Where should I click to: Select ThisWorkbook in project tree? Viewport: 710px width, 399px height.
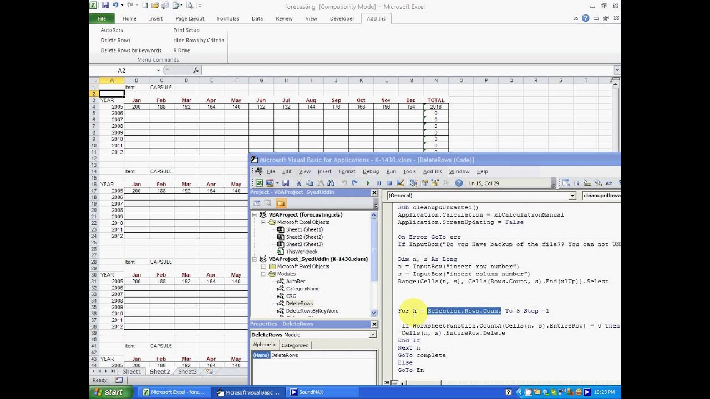click(x=301, y=252)
